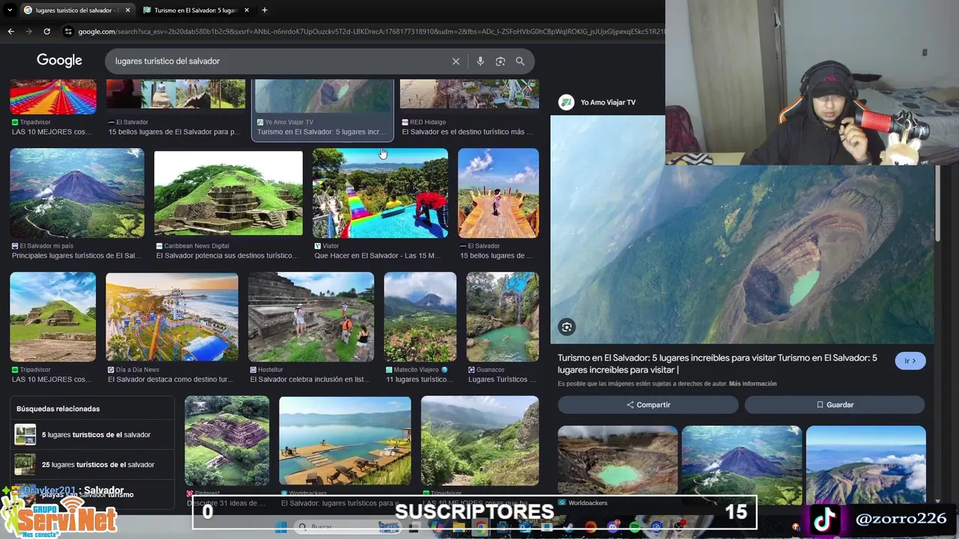Click the Yo Amo Viajar TV favicon in panel
This screenshot has width=959, height=539.
point(566,103)
